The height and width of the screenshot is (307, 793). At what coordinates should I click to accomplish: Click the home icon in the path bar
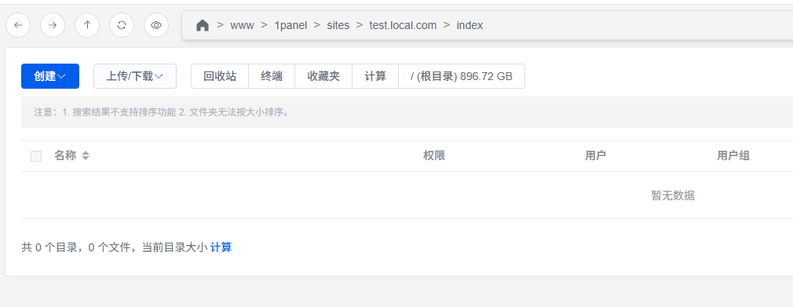(x=203, y=25)
